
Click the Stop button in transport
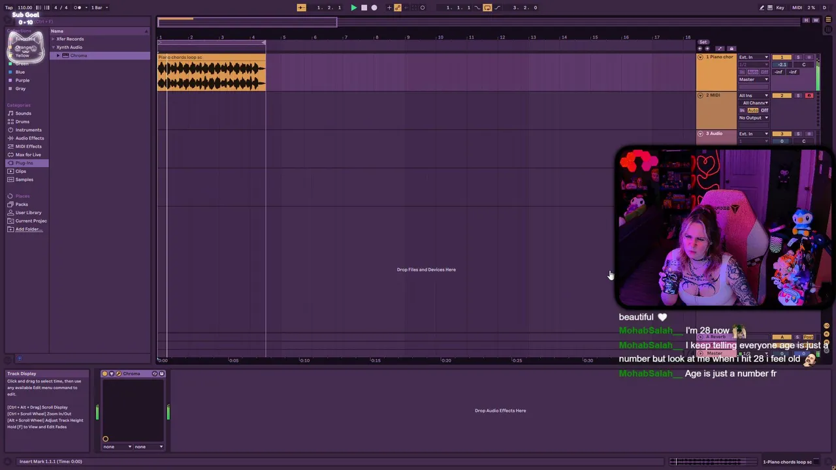click(364, 7)
